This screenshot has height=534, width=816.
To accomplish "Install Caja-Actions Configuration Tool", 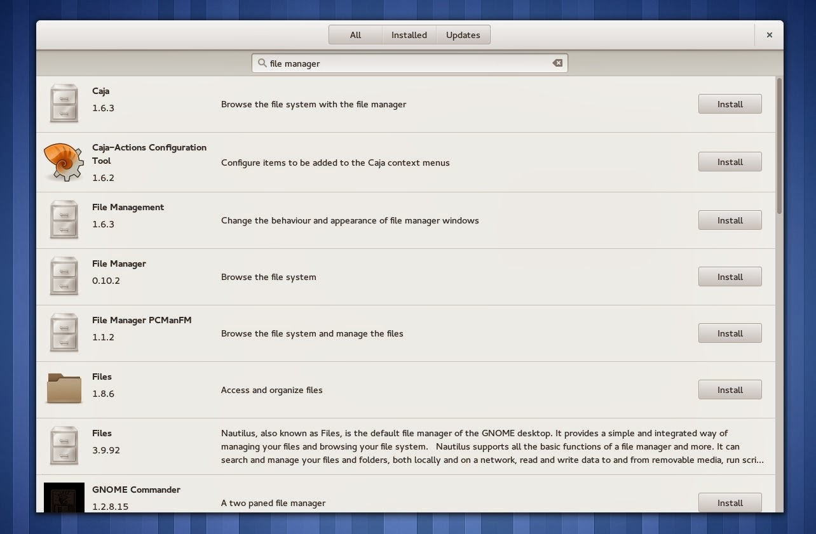I will pos(730,162).
